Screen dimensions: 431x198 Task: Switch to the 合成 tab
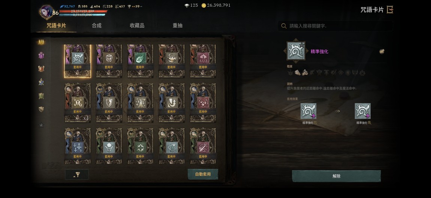96,26
